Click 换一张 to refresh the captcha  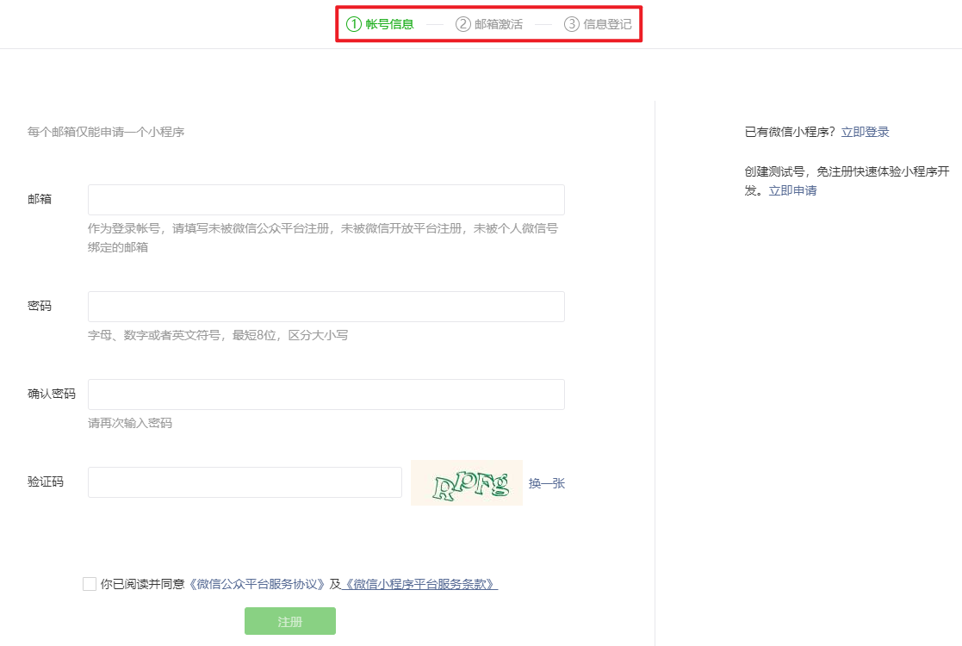pyautogui.click(x=546, y=482)
